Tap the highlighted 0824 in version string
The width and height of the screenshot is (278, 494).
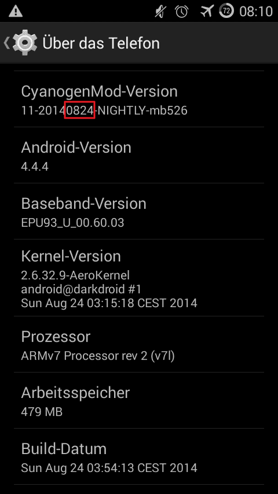[79, 110]
